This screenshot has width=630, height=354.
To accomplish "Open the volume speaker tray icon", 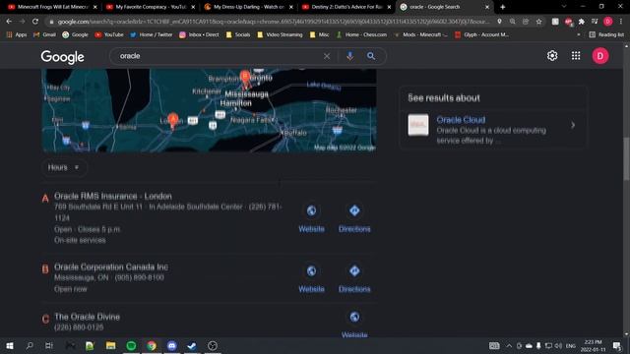I will tap(558, 345).
